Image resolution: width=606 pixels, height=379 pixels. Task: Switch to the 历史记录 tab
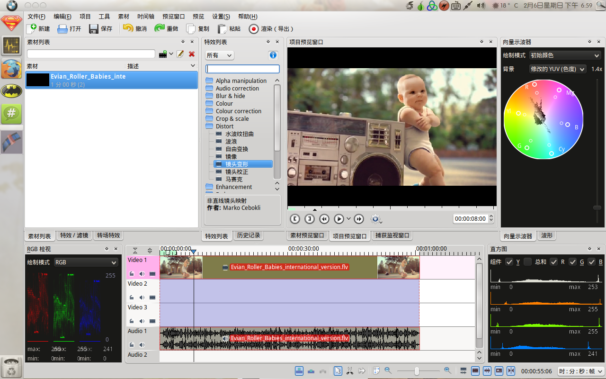pyautogui.click(x=248, y=235)
